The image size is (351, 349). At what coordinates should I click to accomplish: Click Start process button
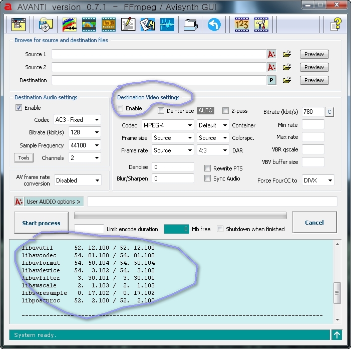[x=41, y=223]
